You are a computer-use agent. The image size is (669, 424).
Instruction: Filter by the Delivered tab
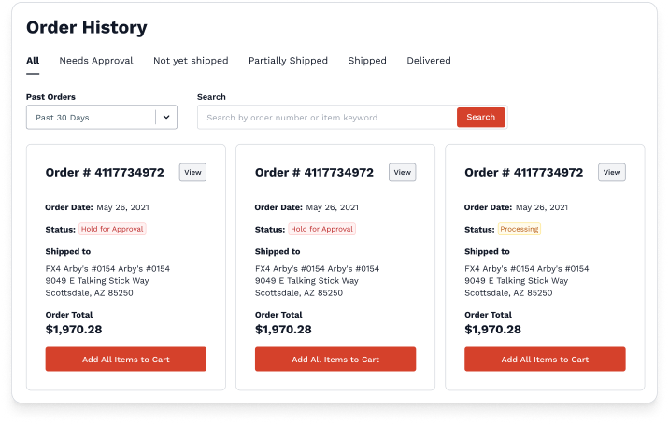(429, 61)
